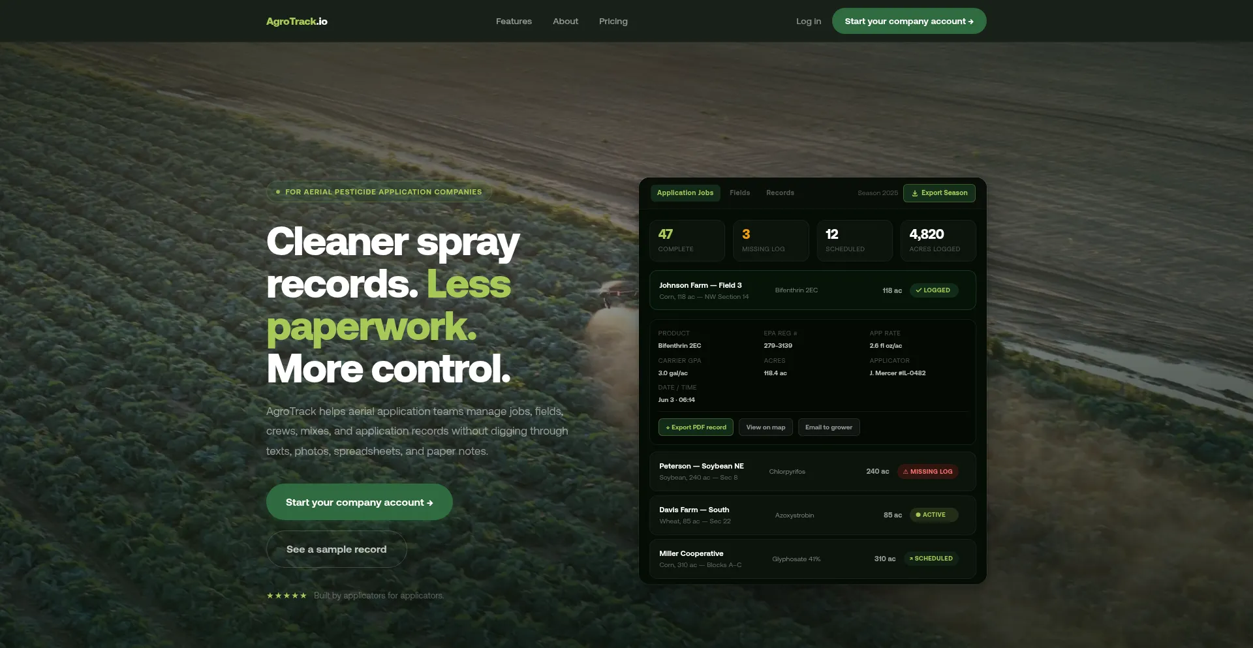Click the ACTIVE status badge
Viewport: 1253px width, 648px height.
934,515
